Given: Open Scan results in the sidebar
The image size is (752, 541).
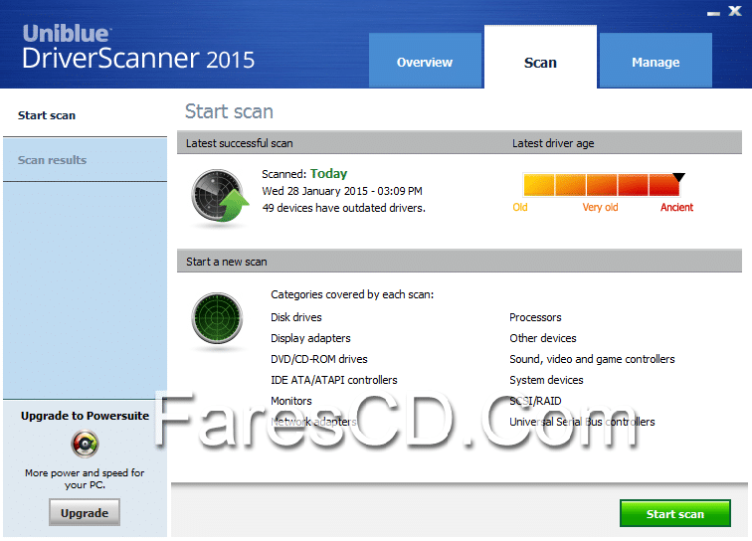Looking at the screenshot, I should pyautogui.click(x=85, y=160).
